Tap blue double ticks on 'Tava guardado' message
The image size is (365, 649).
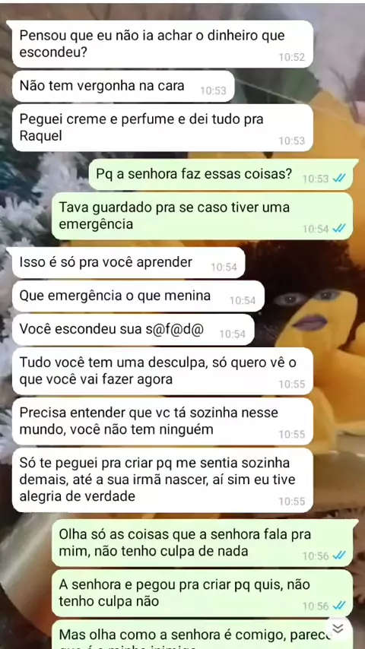[x=339, y=229]
